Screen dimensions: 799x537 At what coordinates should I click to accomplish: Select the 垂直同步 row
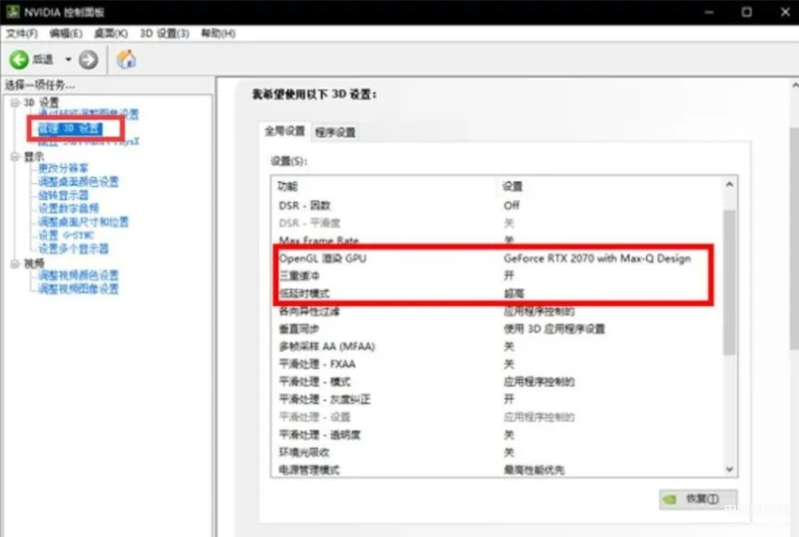tap(497, 329)
